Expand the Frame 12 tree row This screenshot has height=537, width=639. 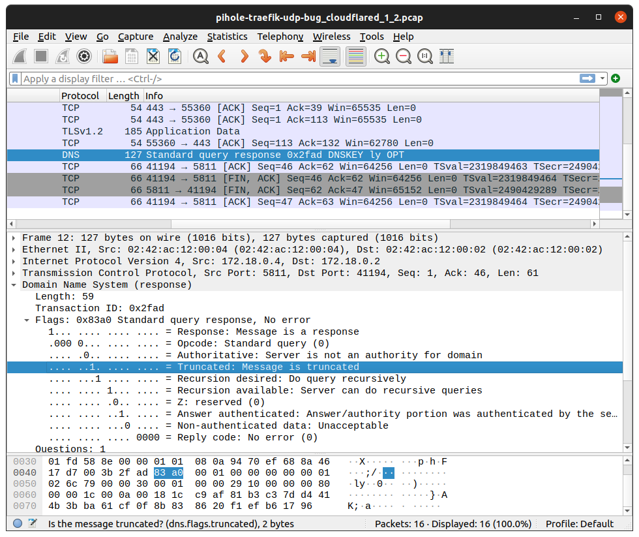coord(14,238)
